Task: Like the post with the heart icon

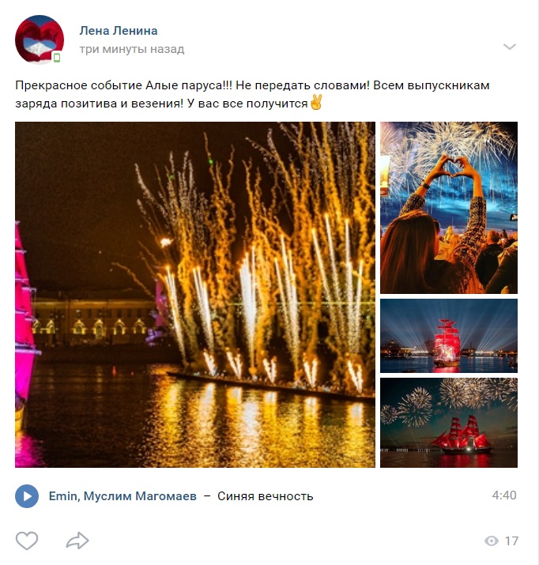Action: pyautogui.click(x=27, y=541)
